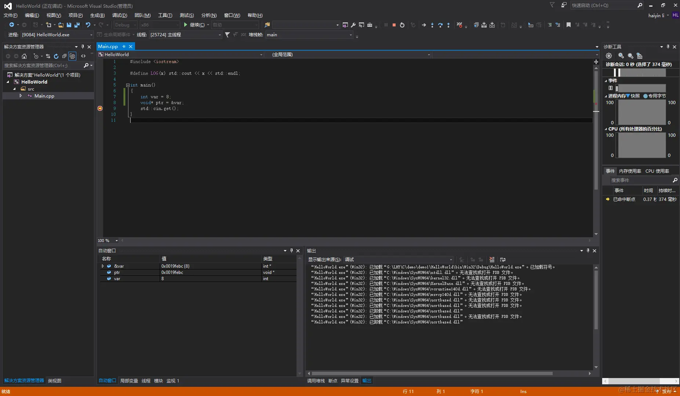Click the Restart debugging icon
680x396 pixels.
click(x=402, y=25)
